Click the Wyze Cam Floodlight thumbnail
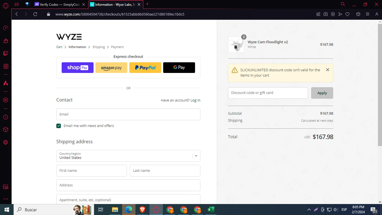Viewport: 382px width, 215px height. (236, 45)
